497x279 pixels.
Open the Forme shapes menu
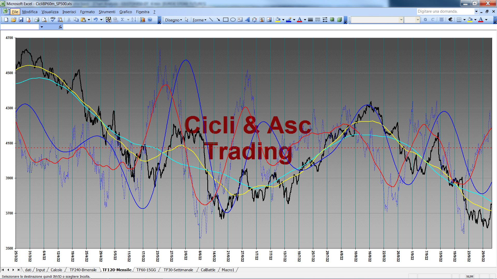pos(199,20)
